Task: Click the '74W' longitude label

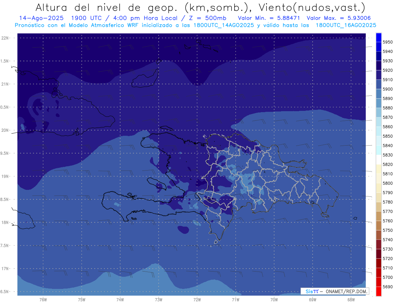Action: [x=120, y=300]
